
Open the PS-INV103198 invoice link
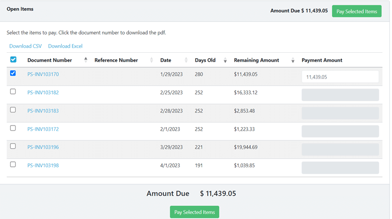pyautogui.click(x=43, y=165)
